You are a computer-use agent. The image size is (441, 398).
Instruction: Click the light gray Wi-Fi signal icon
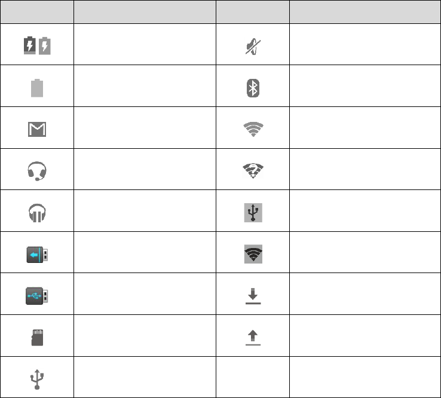252,129
